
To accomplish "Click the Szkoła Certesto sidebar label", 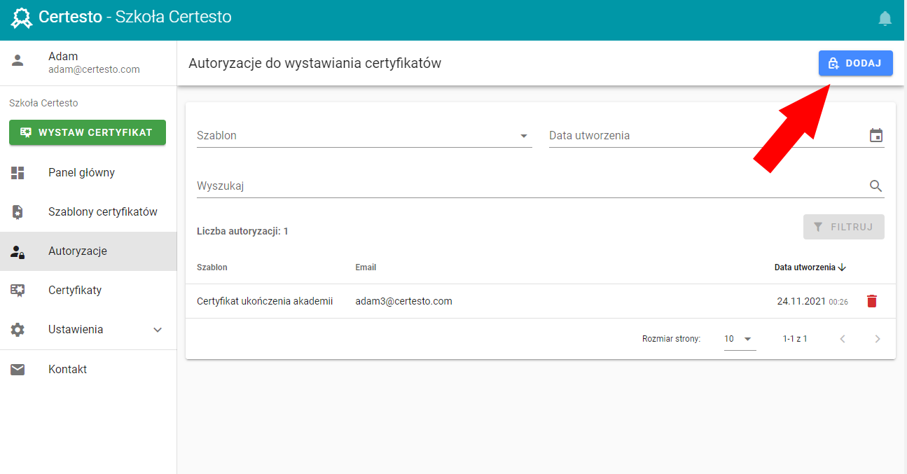I will 43,103.
